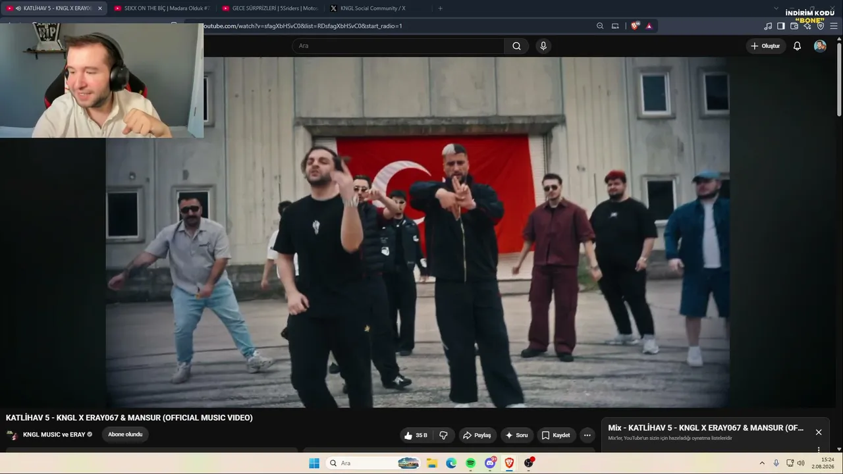Click the cast/picture-in-picture icon in address bar

[x=615, y=26]
